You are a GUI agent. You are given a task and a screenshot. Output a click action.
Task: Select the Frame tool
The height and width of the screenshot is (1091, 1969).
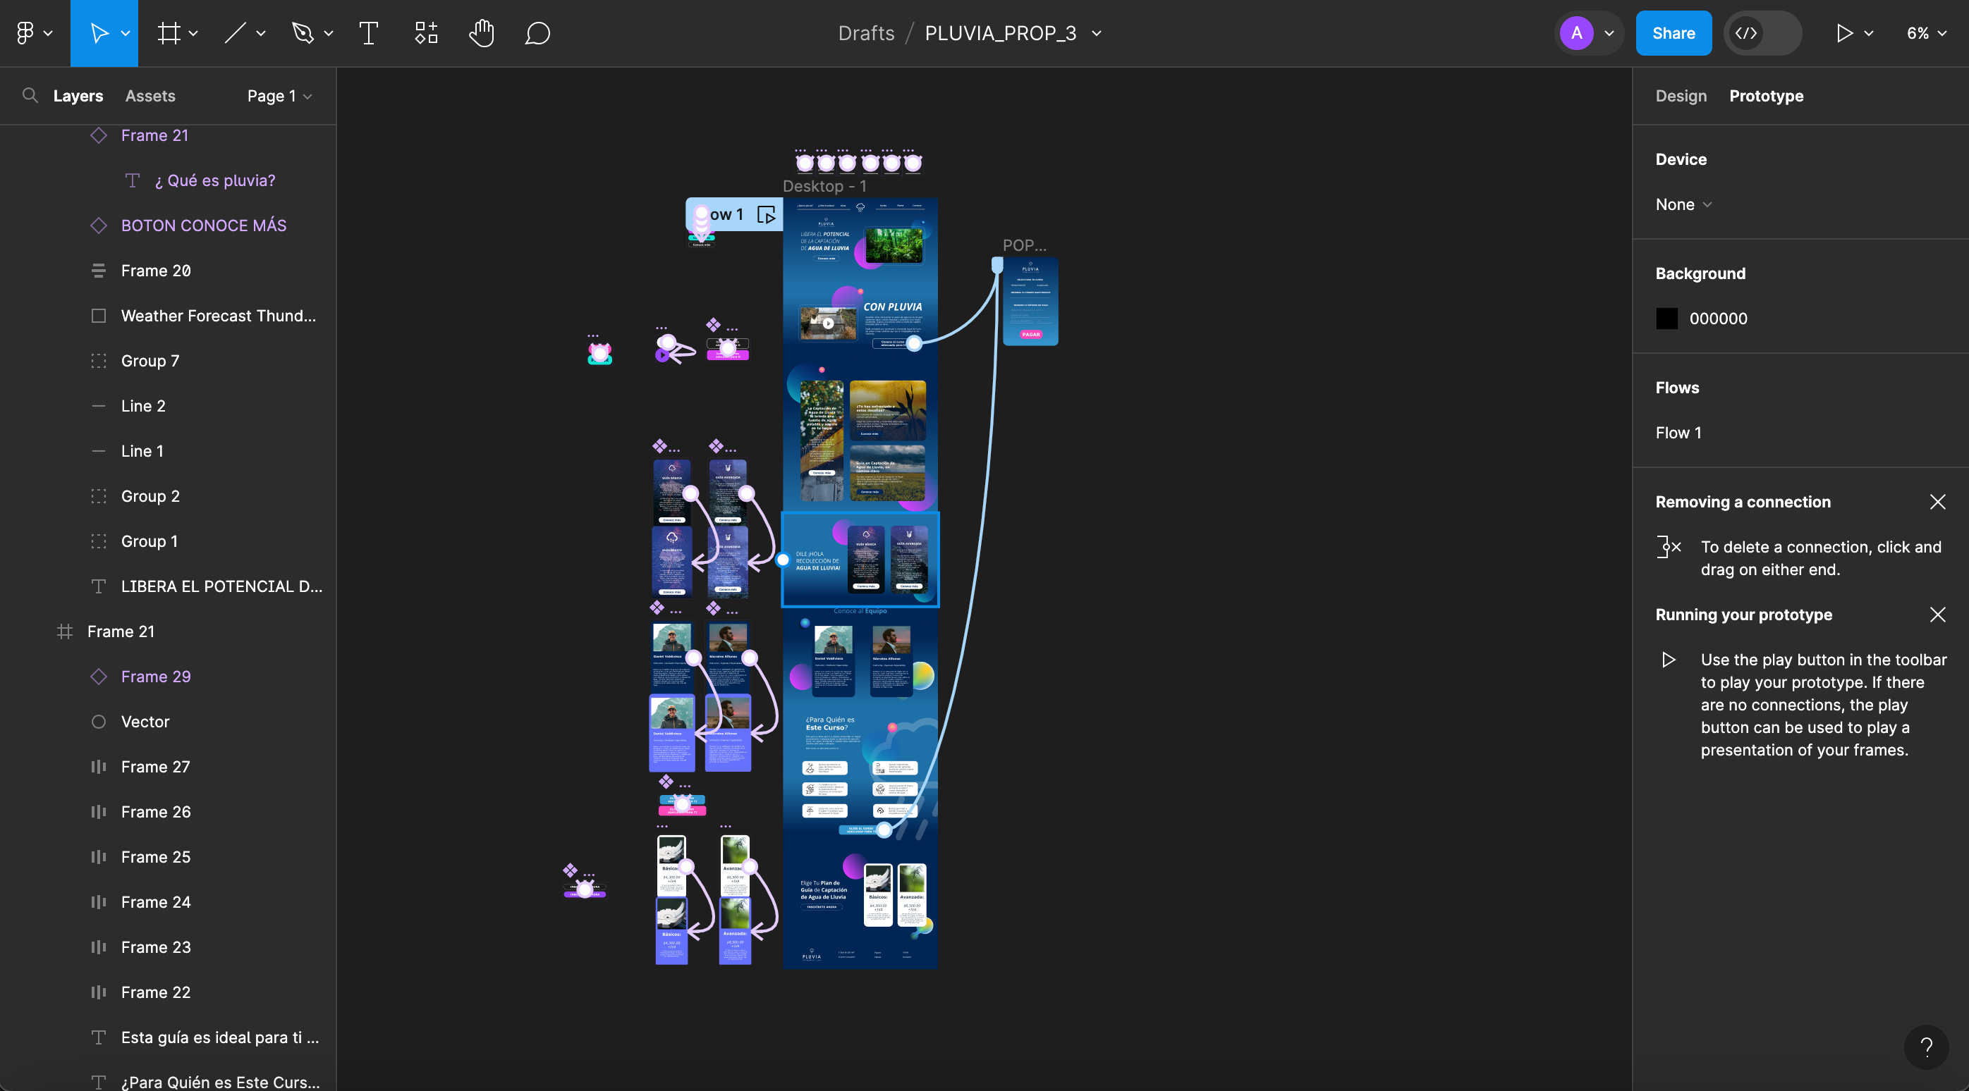pyautogui.click(x=169, y=33)
